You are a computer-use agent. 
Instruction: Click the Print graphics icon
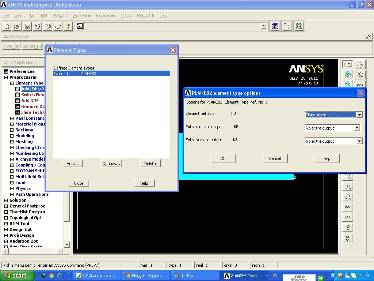point(47,26)
